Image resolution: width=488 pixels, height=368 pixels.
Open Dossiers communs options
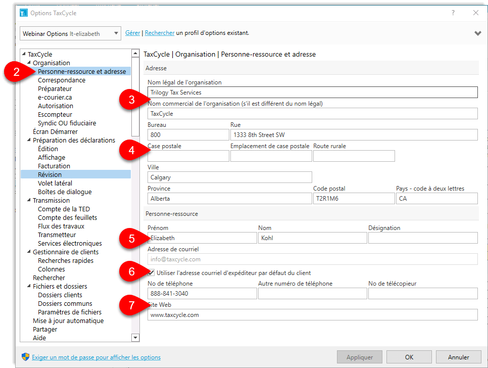pyautogui.click(x=65, y=304)
